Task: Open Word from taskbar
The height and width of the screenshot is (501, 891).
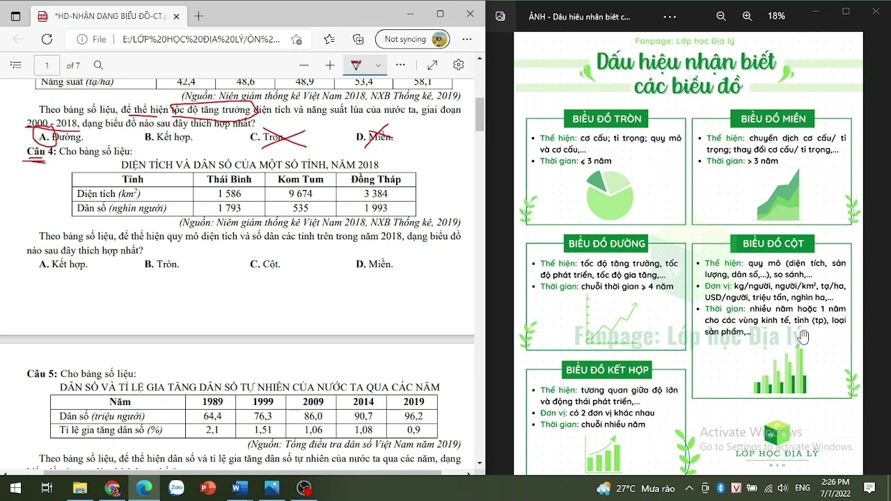Action: pos(240,488)
